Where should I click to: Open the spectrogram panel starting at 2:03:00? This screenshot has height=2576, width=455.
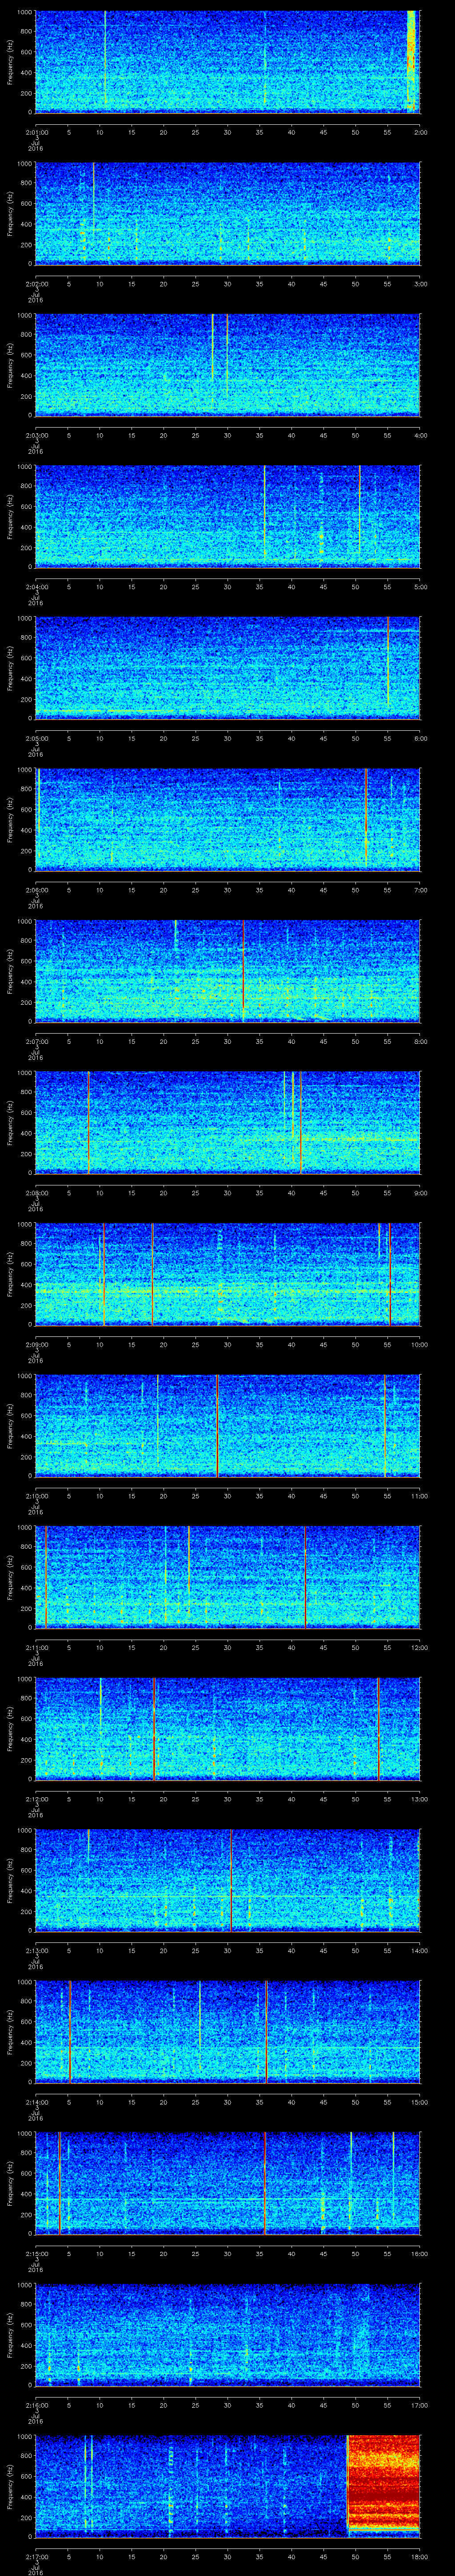[227, 364]
